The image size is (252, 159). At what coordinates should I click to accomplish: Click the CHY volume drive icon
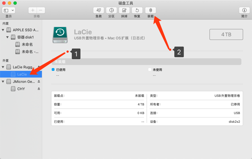(x=13, y=89)
